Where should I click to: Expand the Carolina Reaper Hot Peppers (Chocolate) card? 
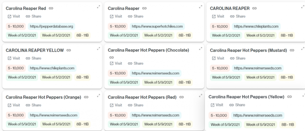201,49
